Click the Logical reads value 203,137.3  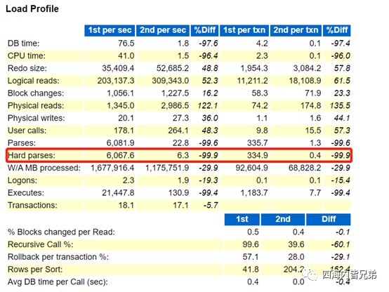tap(116, 81)
